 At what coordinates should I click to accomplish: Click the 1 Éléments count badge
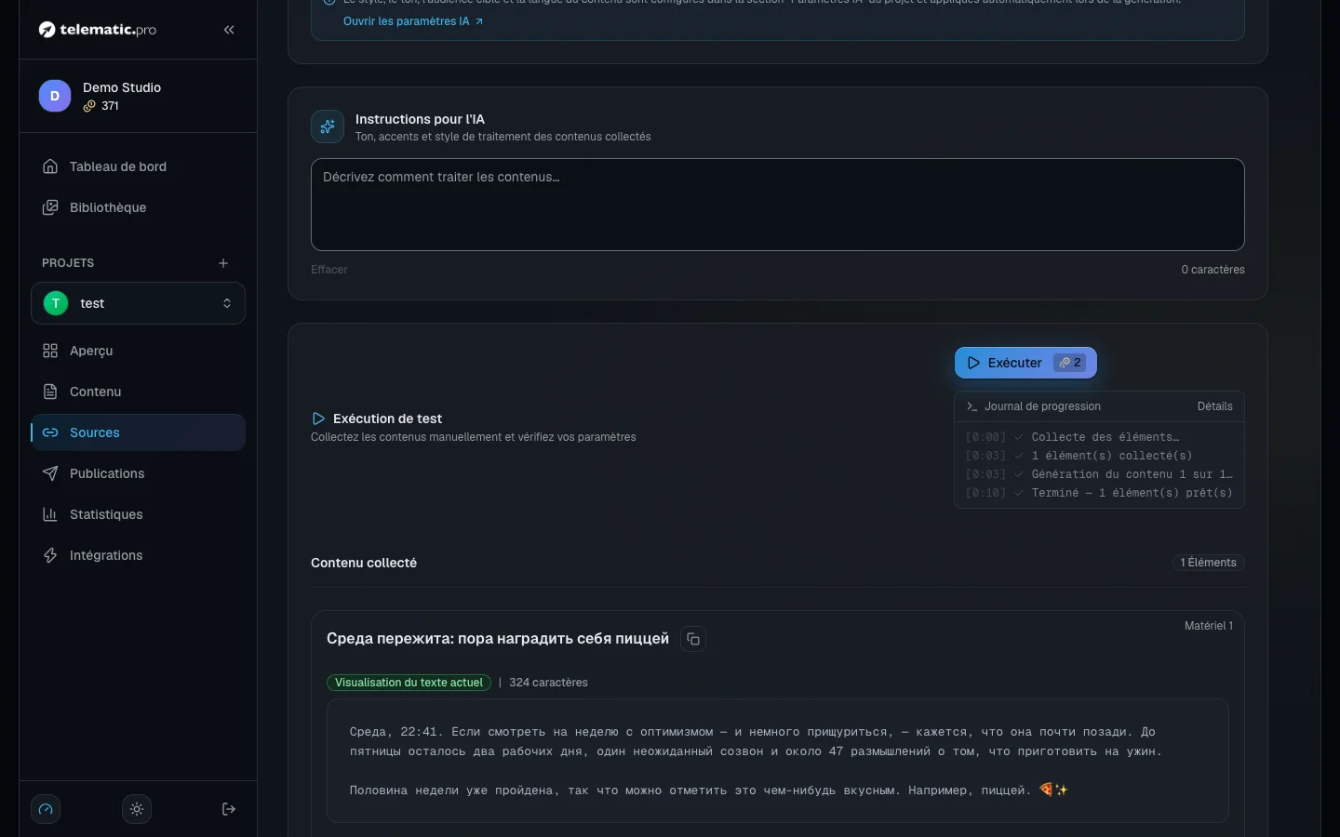click(x=1208, y=563)
